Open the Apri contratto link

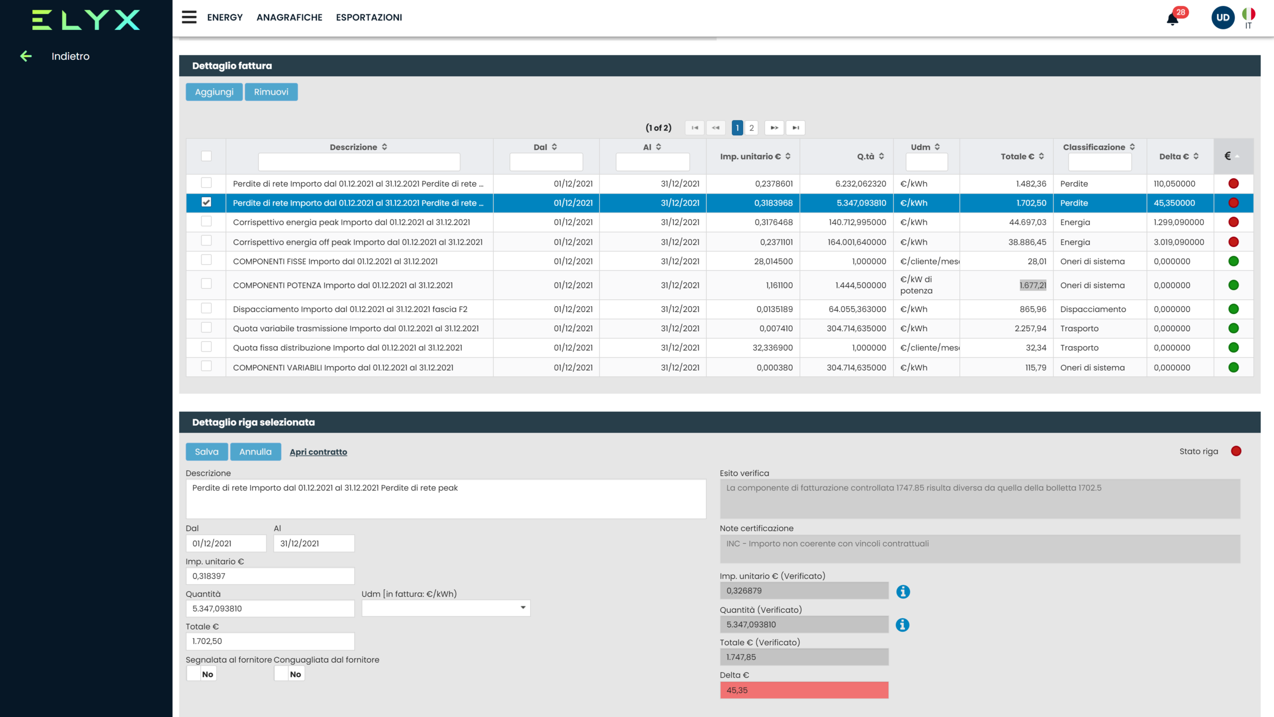318,452
